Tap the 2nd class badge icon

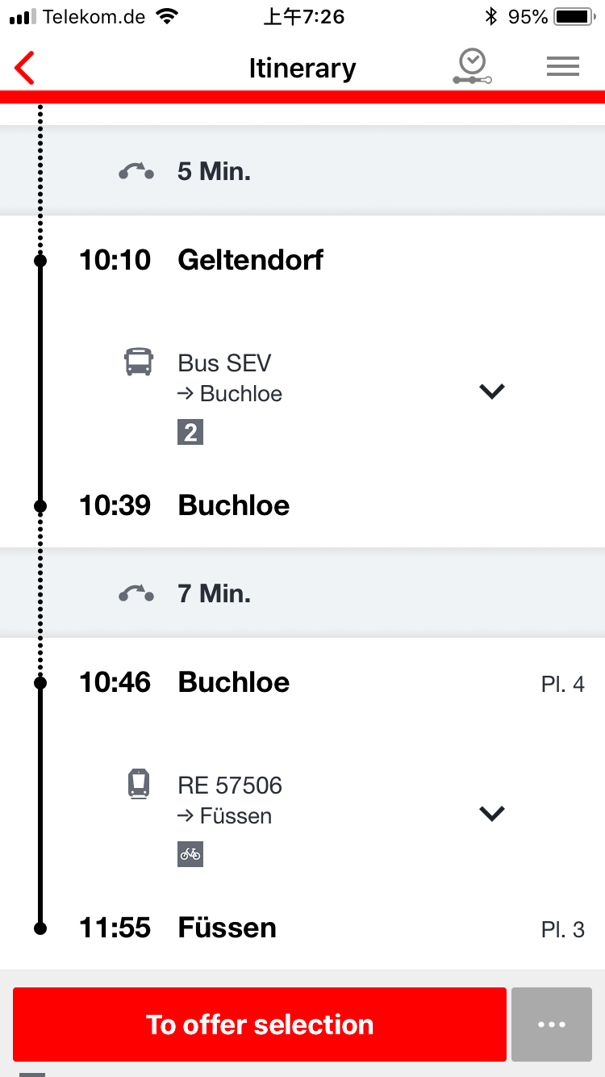[x=190, y=432]
